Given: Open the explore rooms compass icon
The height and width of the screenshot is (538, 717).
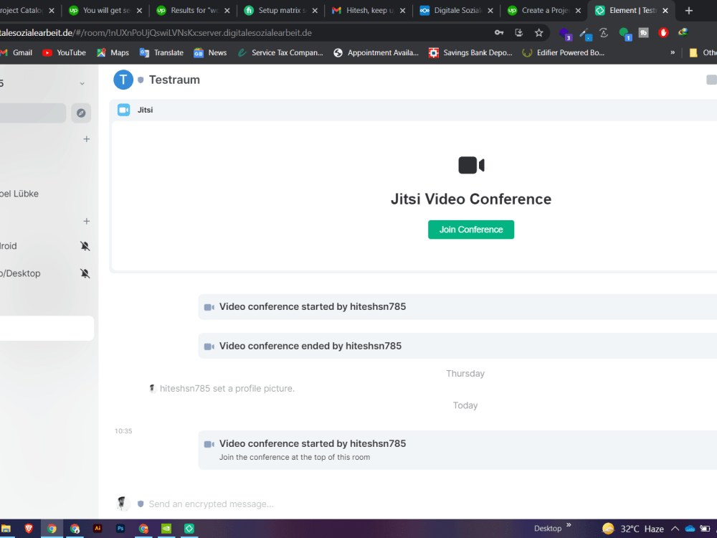Looking at the screenshot, I should coord(81,113).
